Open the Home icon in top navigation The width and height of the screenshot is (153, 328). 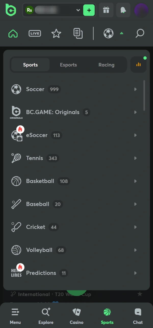pos(13,34)
